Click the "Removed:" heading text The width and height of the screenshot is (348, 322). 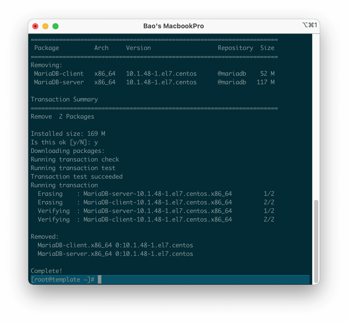pos(45,237)
